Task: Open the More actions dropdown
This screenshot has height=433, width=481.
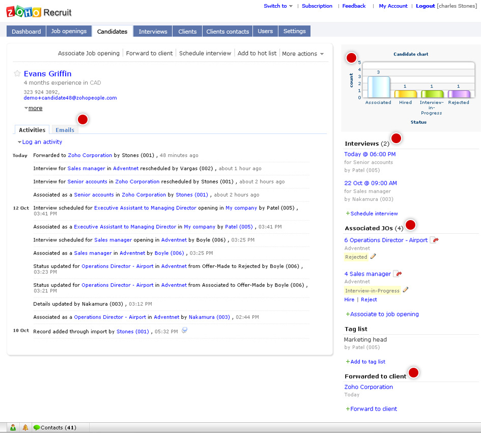Action: click(x=303, y=53)
